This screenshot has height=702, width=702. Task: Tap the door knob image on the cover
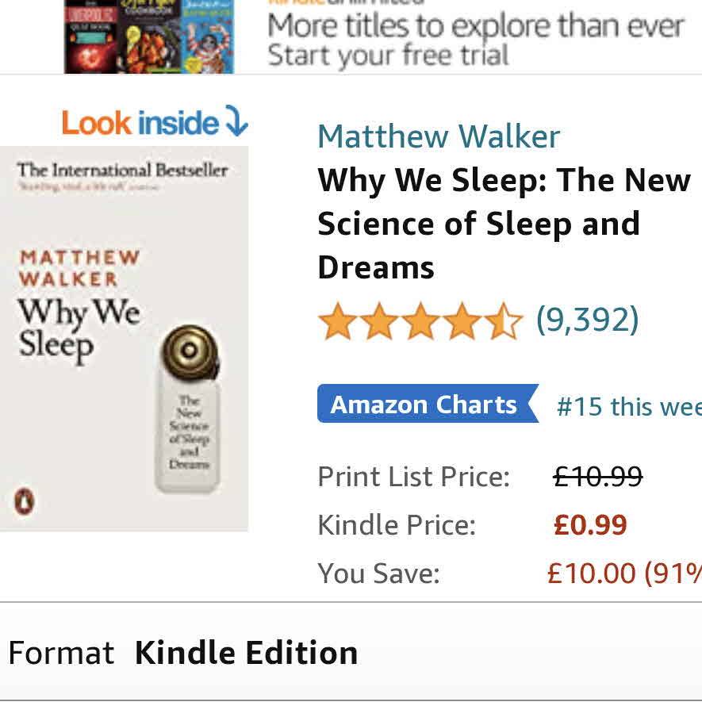click(x=190, y=351)
